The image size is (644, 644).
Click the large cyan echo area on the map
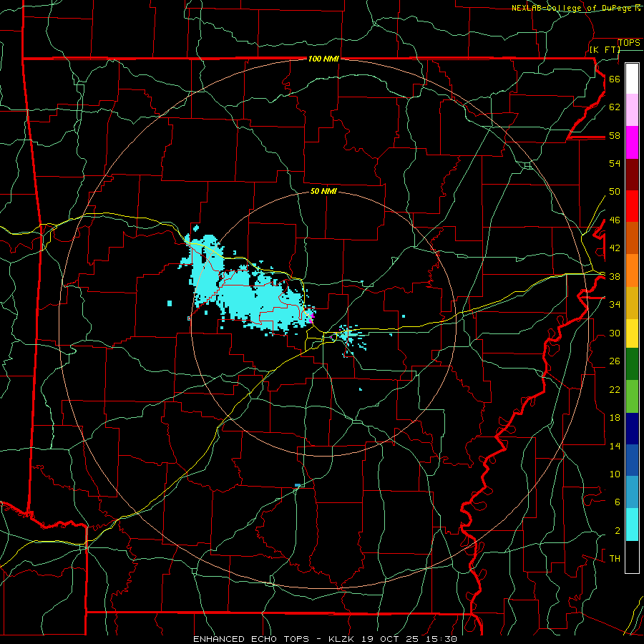(x=246, y=293)
